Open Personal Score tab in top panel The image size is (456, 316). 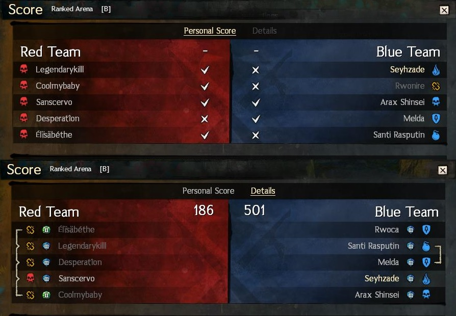coord(210,31)
